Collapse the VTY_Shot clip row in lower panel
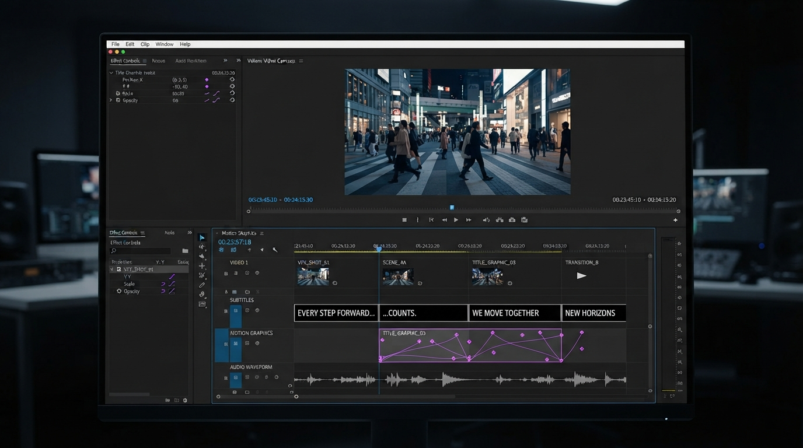The height and width of the screenshot is (448, 803). (x=112, y=269)
